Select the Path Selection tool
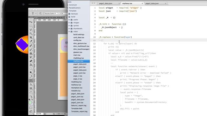The width and height of the screenshot is (207, 116). click(x=31, y=84)
